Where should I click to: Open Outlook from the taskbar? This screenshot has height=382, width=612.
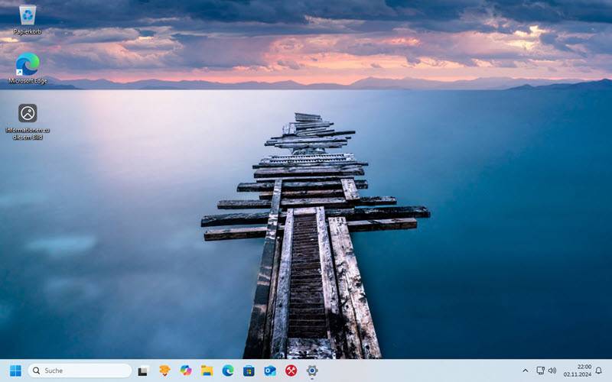pos(270,371)
